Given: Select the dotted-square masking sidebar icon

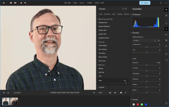Looking at the screenshot, I should (166, 16).
